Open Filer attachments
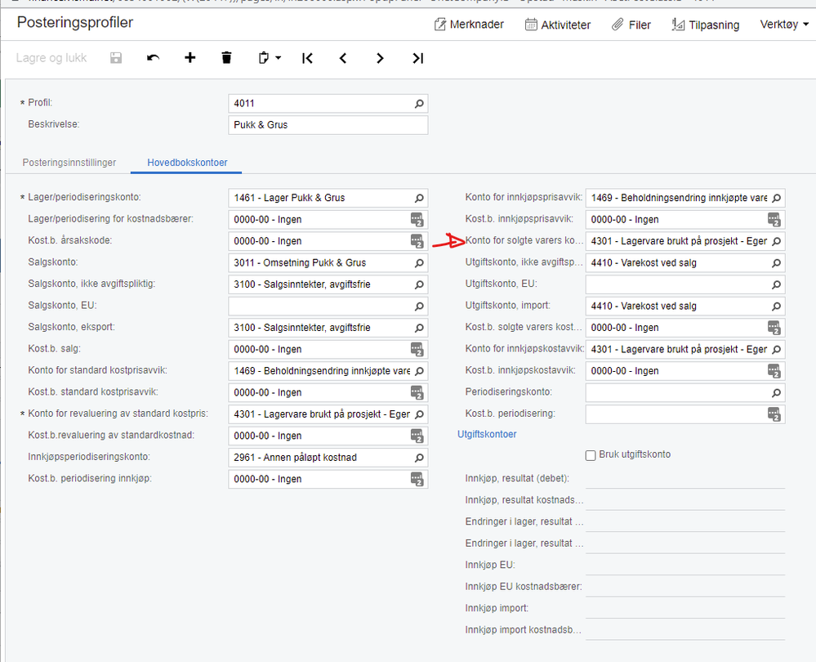Viewport: 816px width, 662px height. pyautogui.click(x=631, y=25)
